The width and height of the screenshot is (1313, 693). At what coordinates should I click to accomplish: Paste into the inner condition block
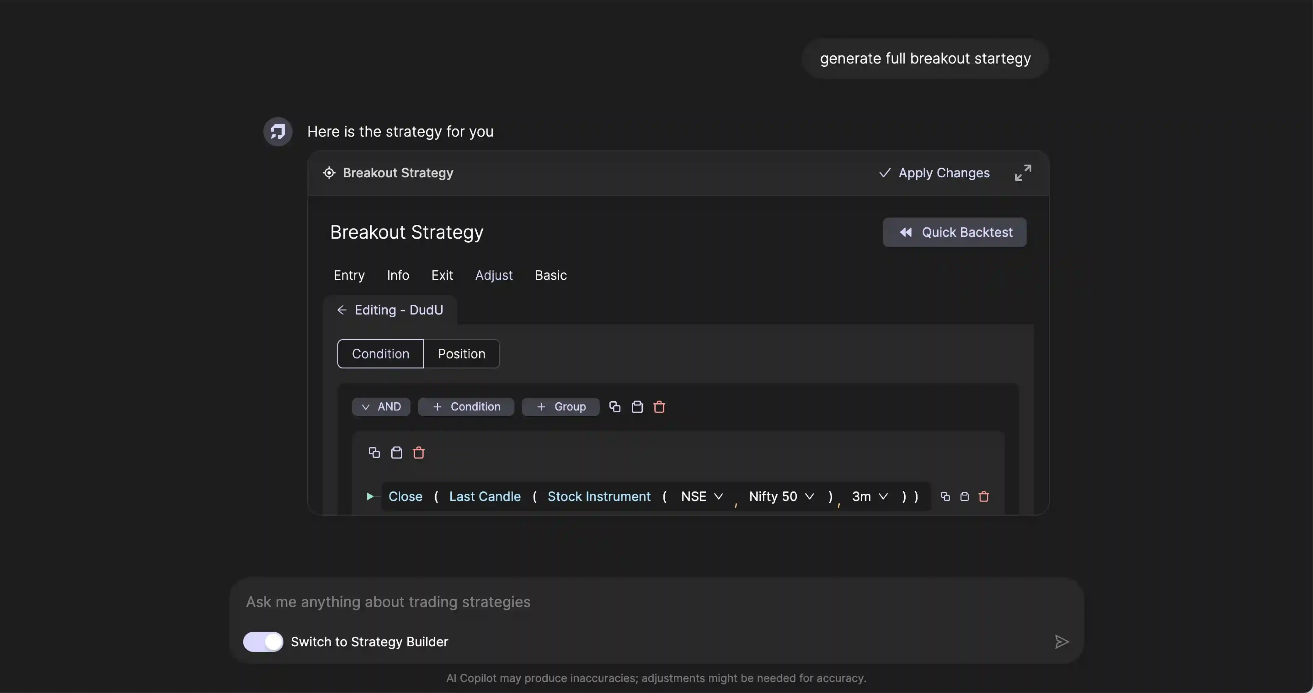[397, 453]
